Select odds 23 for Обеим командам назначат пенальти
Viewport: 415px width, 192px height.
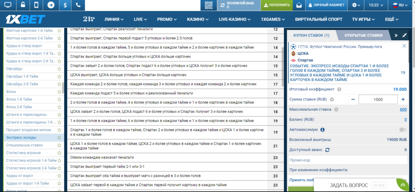point(275,158)
